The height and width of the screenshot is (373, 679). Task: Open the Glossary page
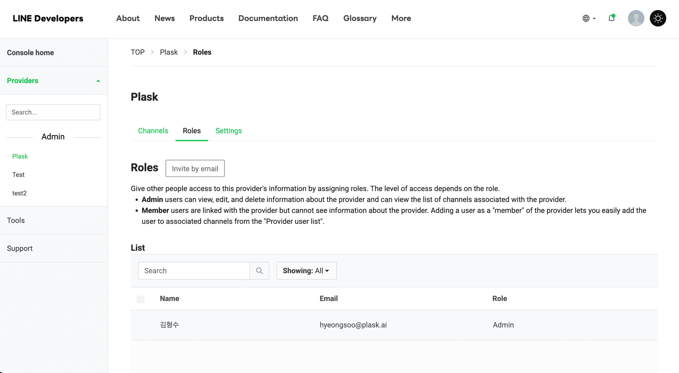360,18
